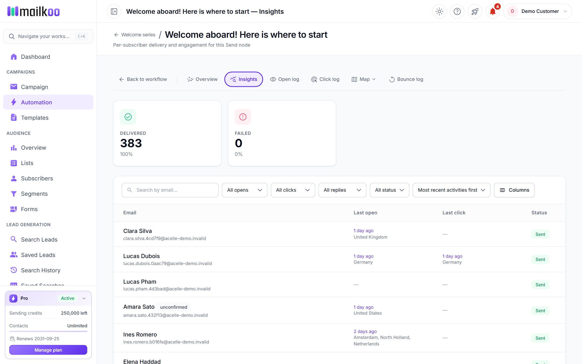The height and width of the screenshot is (364, 582).
Task: Click the Welcome series breadcrumb link
Action: point(135,35)
